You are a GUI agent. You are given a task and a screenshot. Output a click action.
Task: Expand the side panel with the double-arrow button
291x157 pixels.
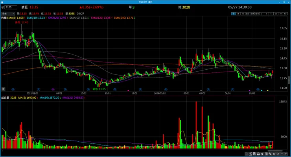(x=3, y=89)
